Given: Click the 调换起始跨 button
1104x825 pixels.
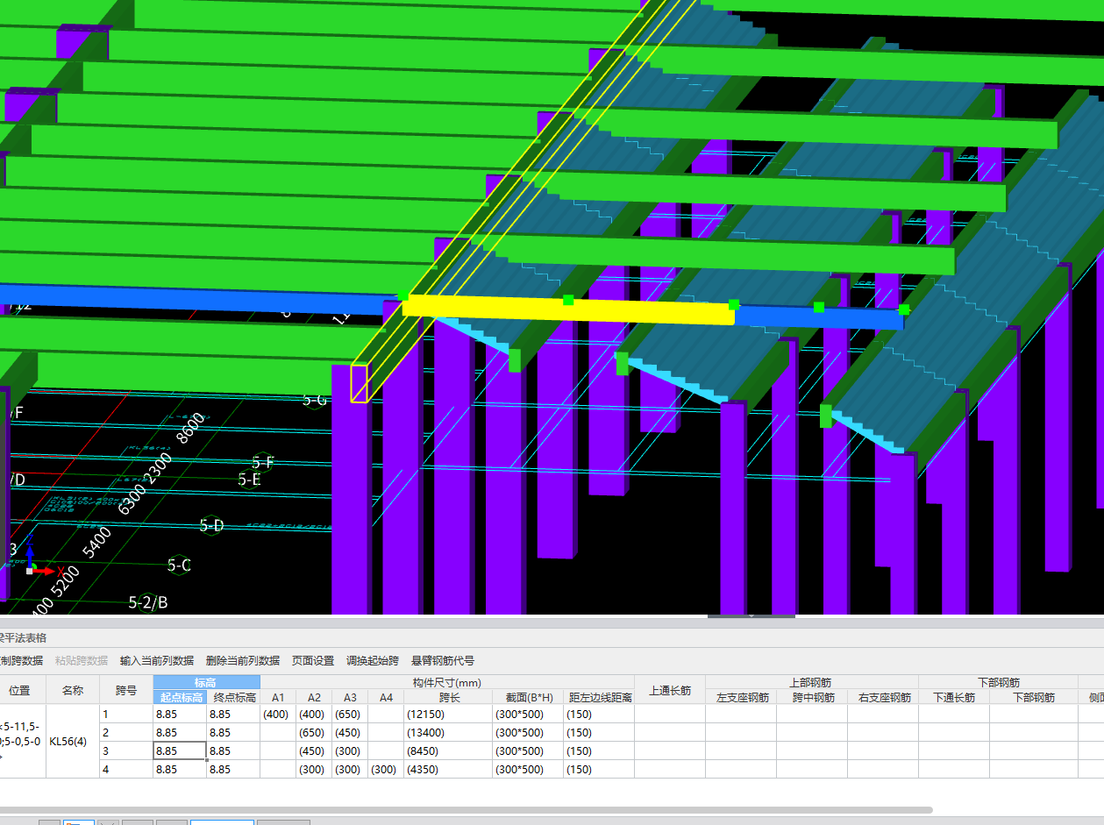Looking at the screenshot, I should [x=373, y=660].
